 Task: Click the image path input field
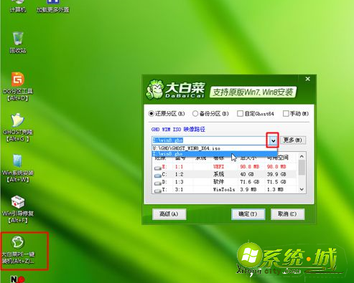pyautogui.click(x=210, y=140)
